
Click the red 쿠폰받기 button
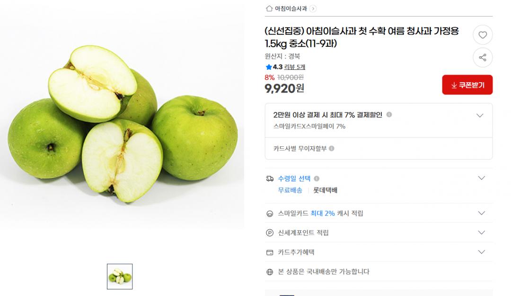click(x=467, y=85)
